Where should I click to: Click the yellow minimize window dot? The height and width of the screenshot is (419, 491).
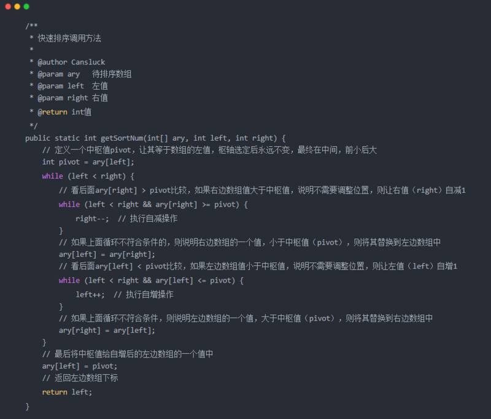coord(17,7)
